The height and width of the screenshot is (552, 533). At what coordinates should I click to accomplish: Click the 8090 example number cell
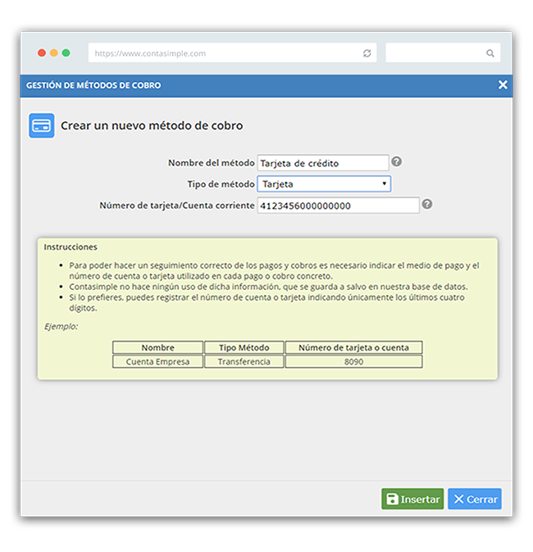coord(353,361)
